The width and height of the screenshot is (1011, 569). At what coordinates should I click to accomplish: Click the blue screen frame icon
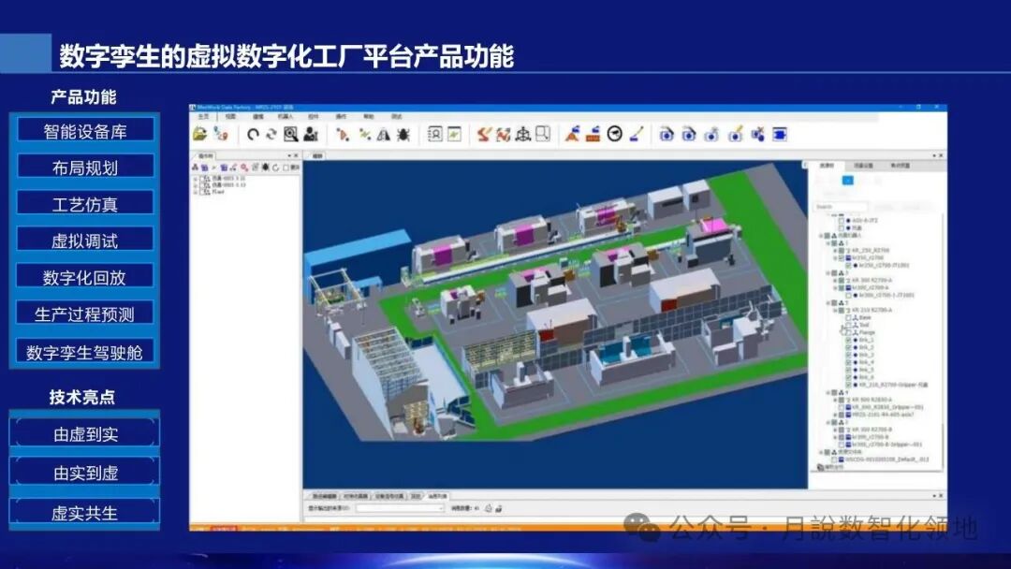(780, 134)
